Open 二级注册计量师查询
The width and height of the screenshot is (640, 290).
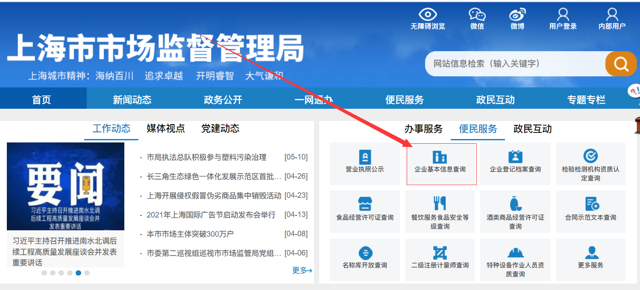tap(440, 260)
